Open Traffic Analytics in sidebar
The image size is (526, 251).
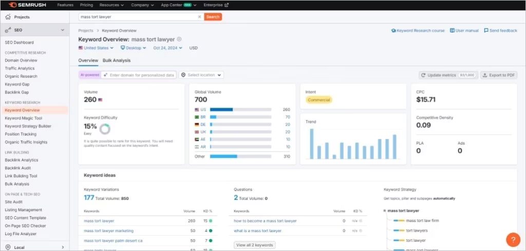[20, 68]
